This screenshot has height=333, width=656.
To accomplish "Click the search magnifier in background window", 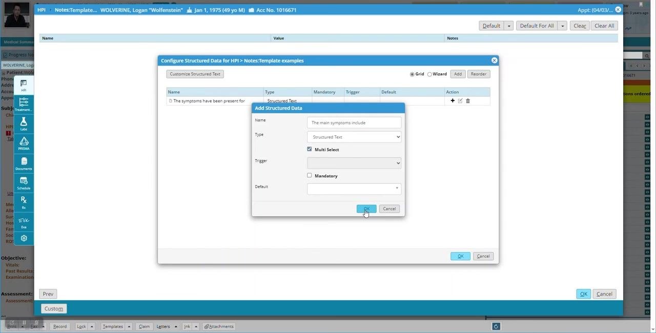I will pos(647,55).
